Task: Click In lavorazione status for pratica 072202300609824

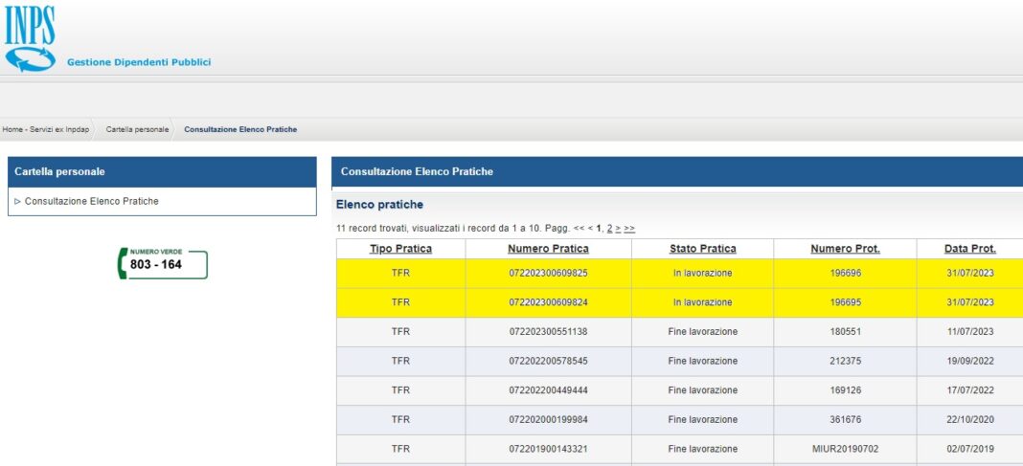Action: pyautogui.click(x=703, y=302)
